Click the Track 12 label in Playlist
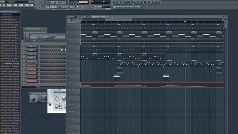 point(71,104)
